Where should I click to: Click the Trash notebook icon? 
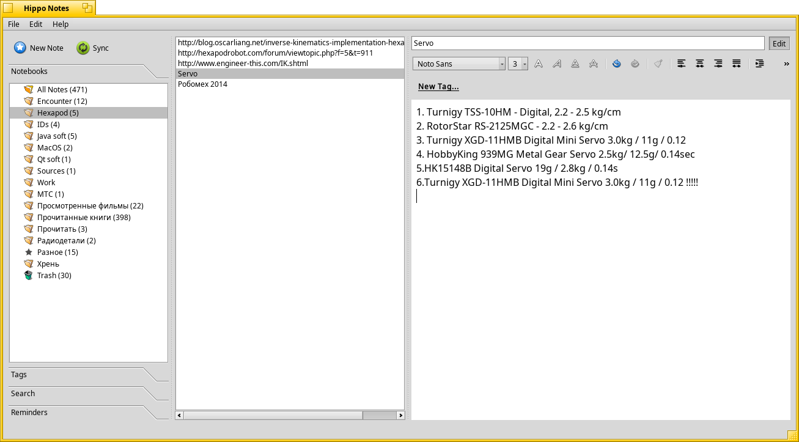point(28,276)
